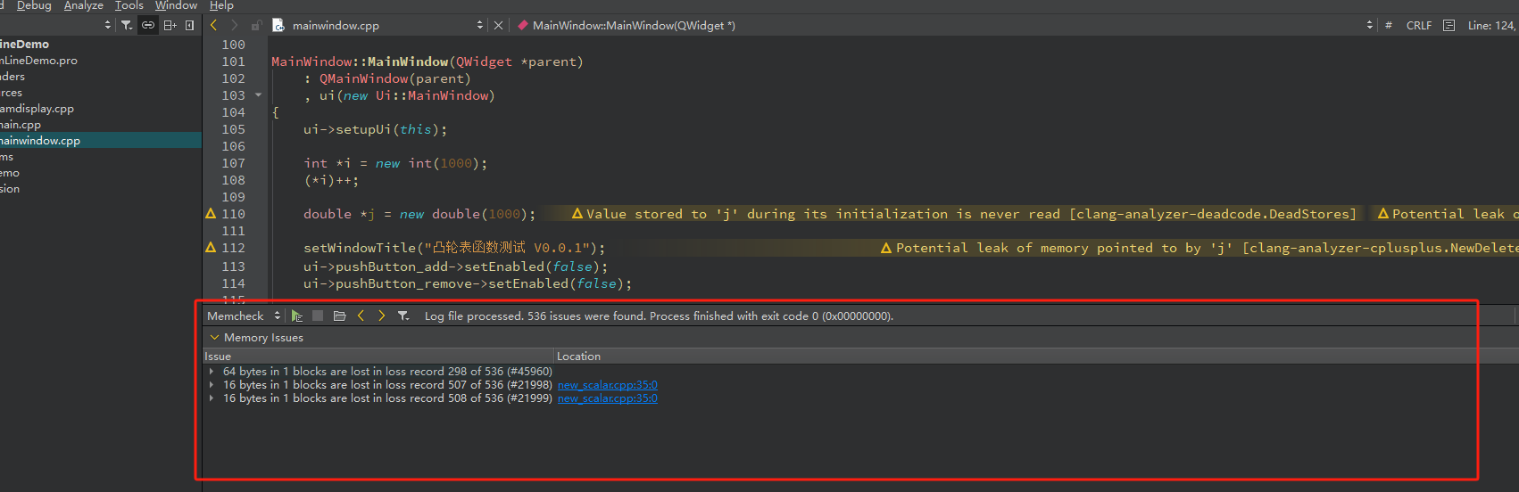Go back in editor navigation history
Viewport: 1519px width, 492px height.
(x=213, y=25)
